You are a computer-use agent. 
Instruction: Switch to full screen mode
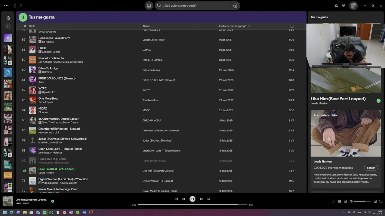(x=381, y=201)
